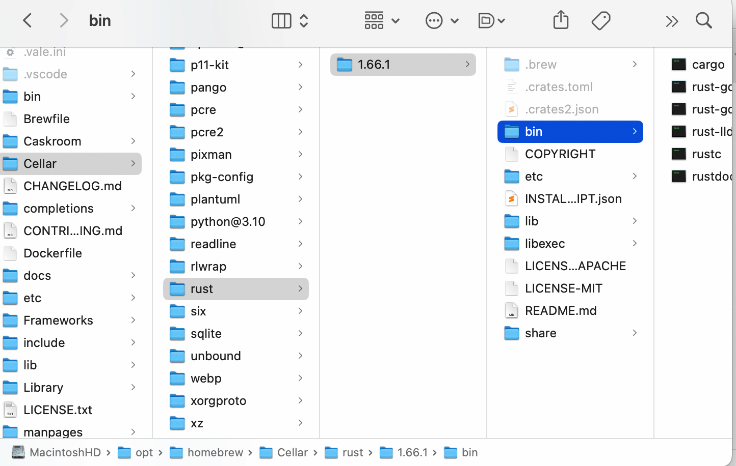This screenshot has width=736, height=466.
Task: Activate the Search icon
Action: 703,20
